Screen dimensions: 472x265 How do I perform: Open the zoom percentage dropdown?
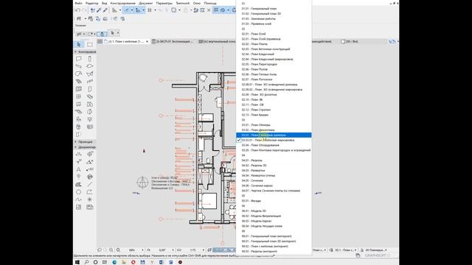pyautogui.click(x=142, y=250)
